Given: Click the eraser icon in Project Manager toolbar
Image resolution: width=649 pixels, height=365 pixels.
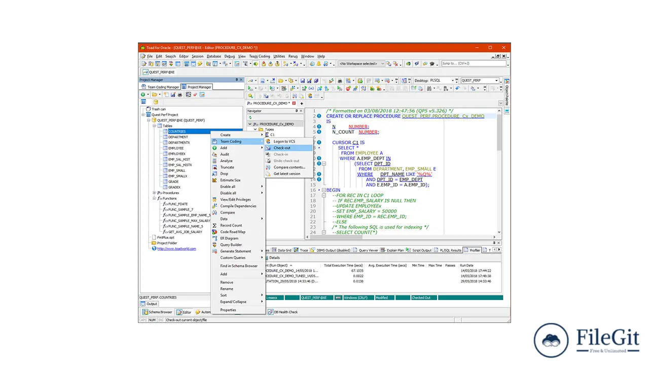Looking at the screenshot, I should tap(195, 94).
